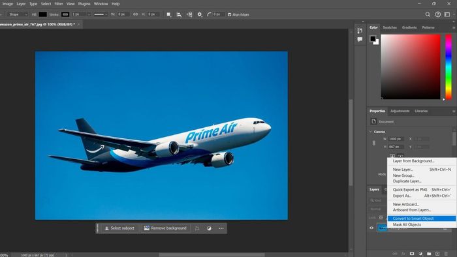
Task: Open the stroke width dropdown
Action: 89,14
